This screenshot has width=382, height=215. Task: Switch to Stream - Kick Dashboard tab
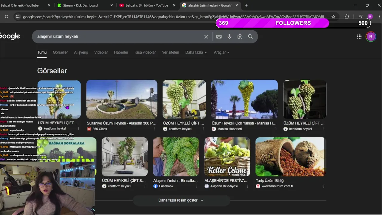80,5
